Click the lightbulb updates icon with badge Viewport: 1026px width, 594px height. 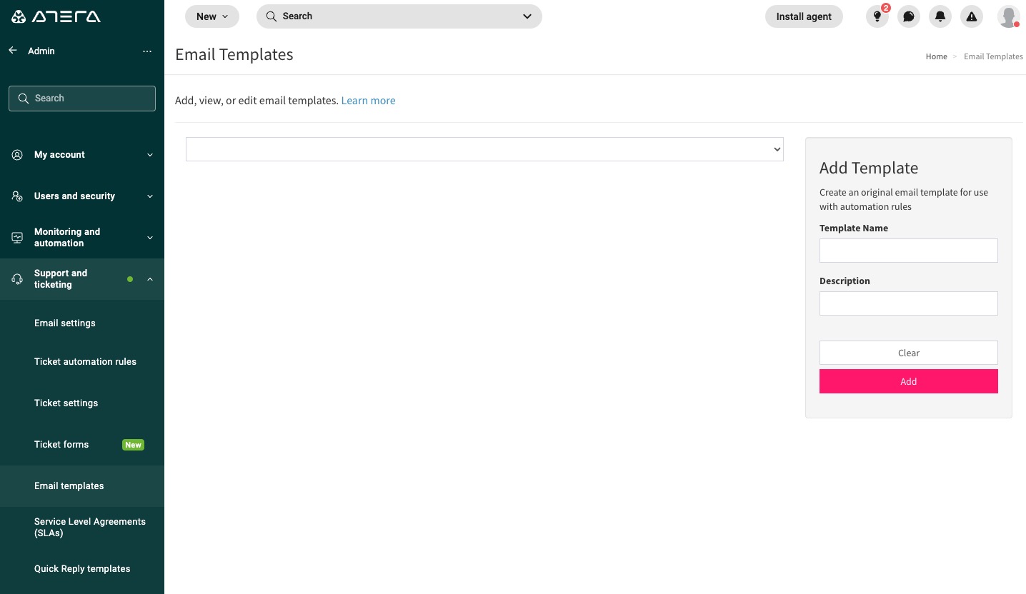[x=877, y=16]
